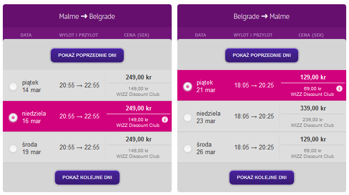The image size is (349, 195).
Task: Show previous days for Malme to Belgrade
Action: click(x=87, y=55)
